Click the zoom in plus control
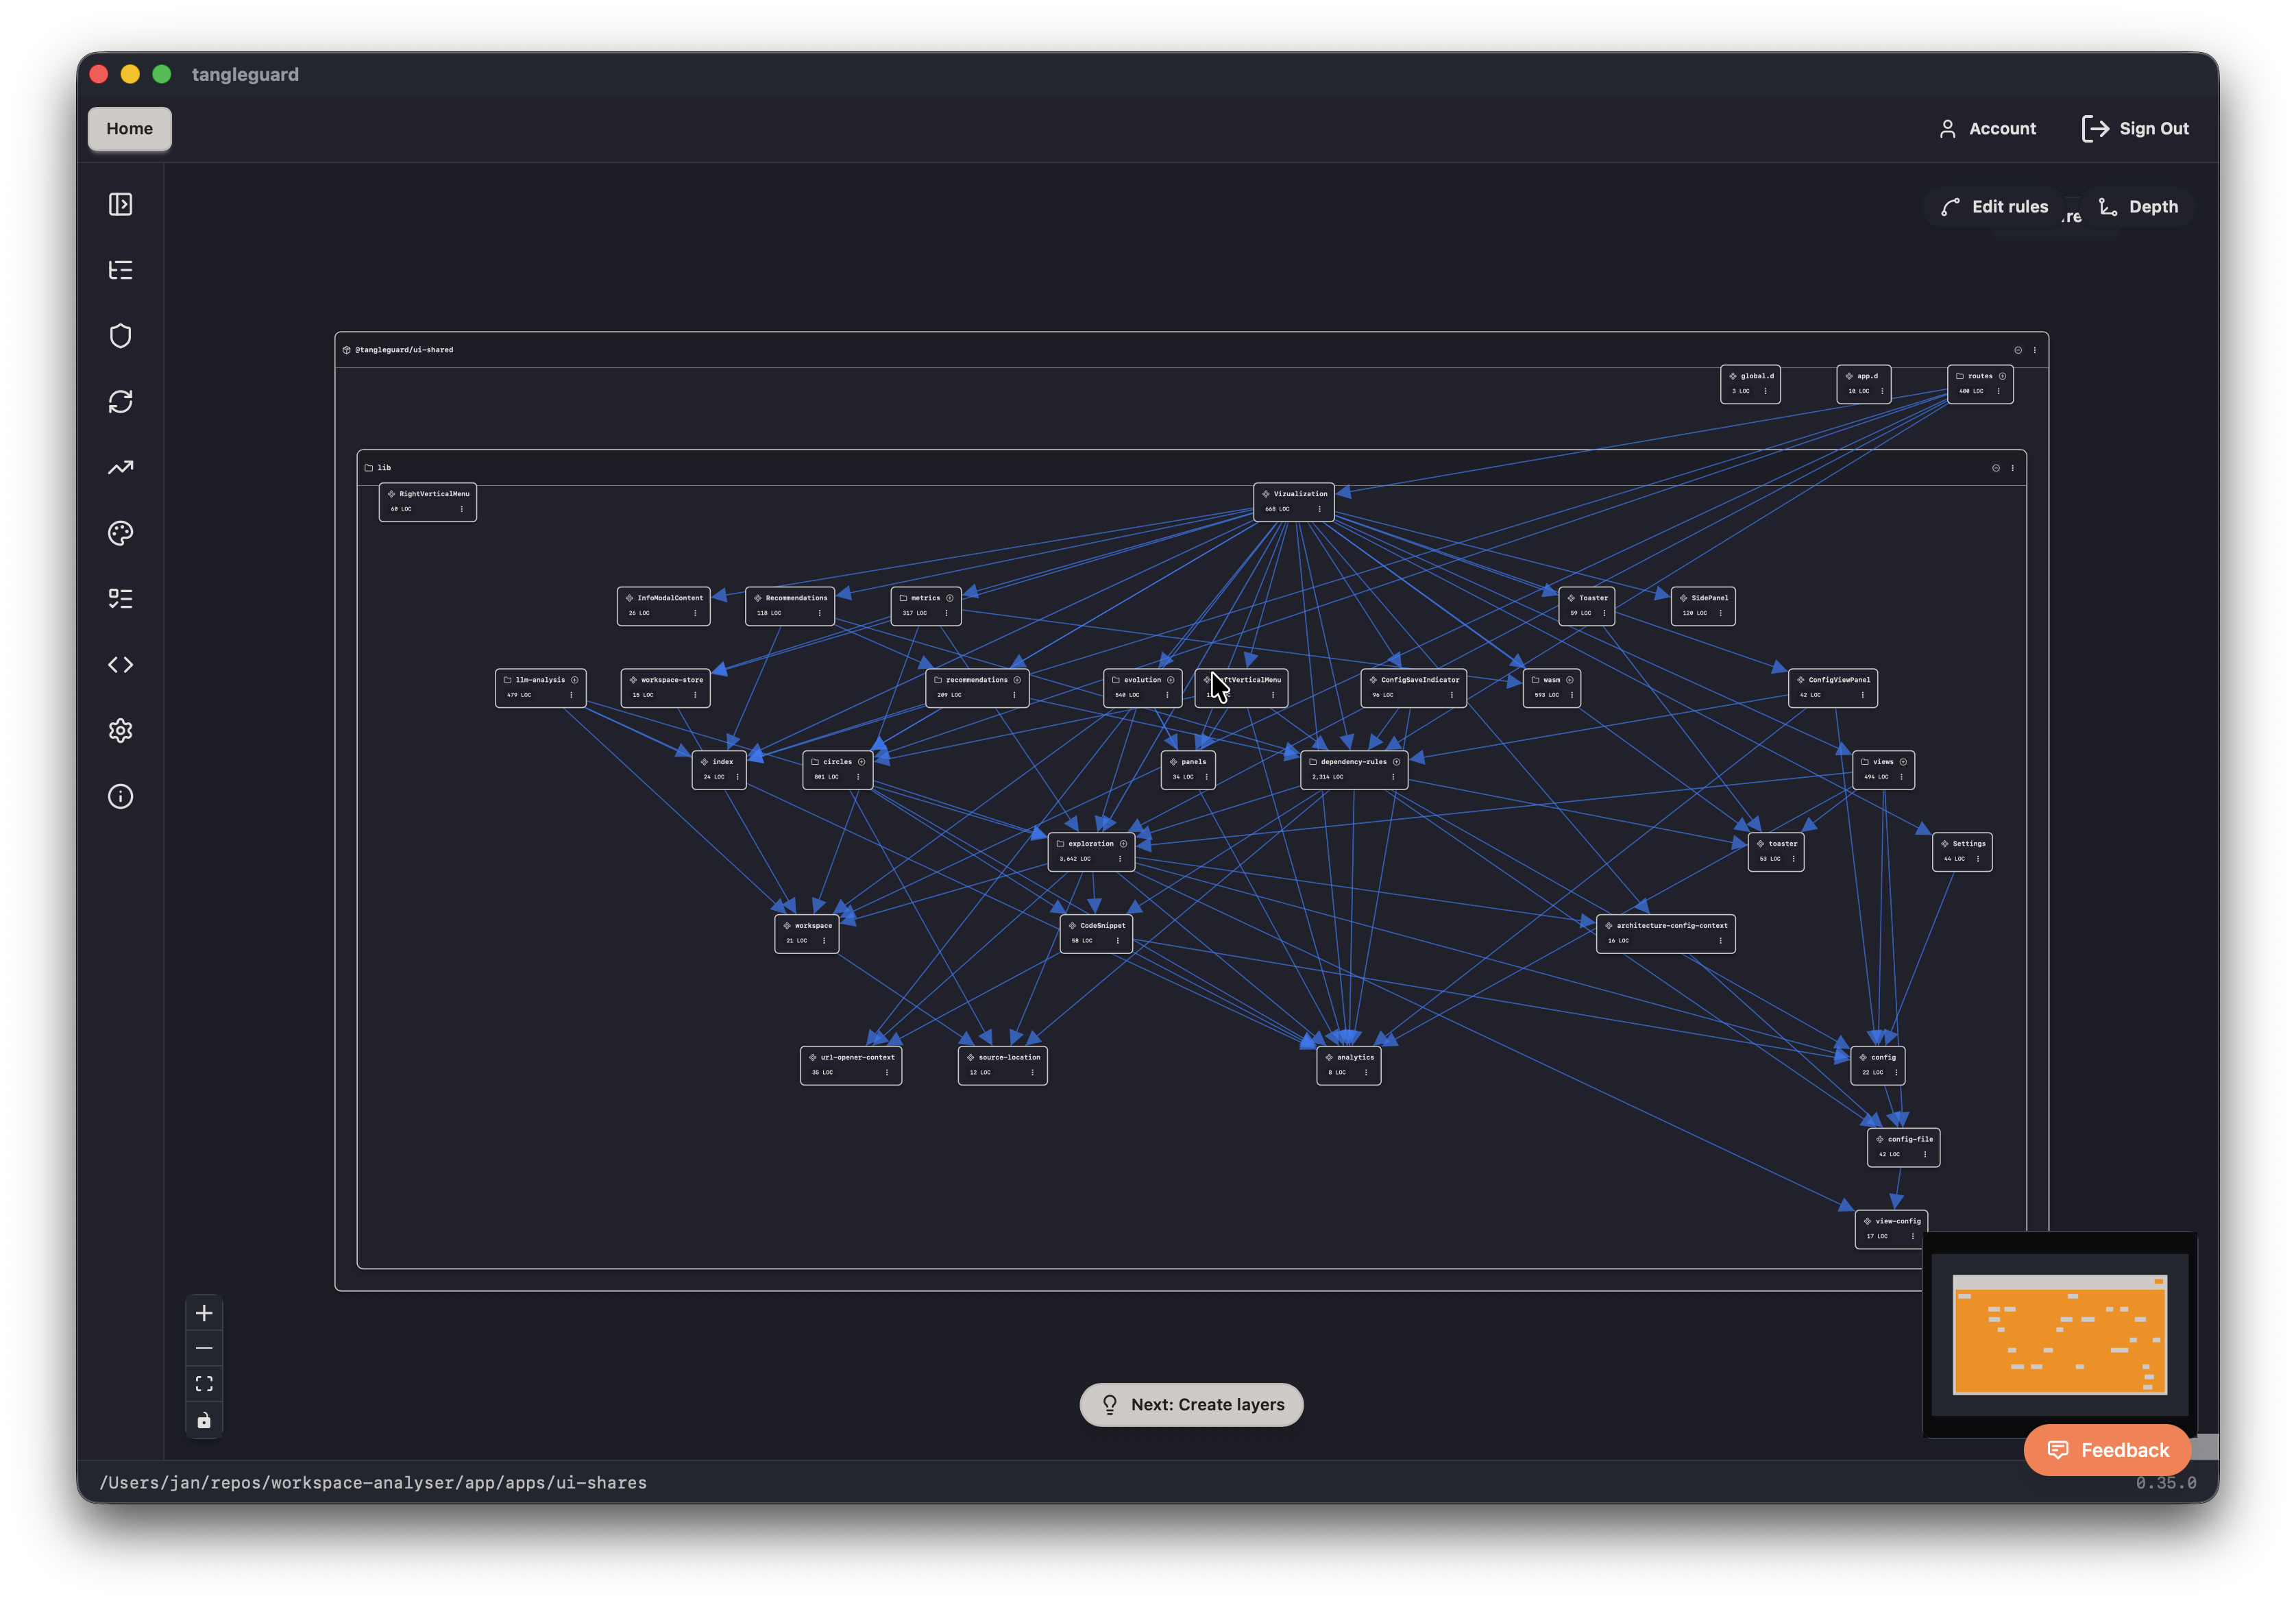Viewport: 2296px width, 1605px height. click(x=204, y=1313)
